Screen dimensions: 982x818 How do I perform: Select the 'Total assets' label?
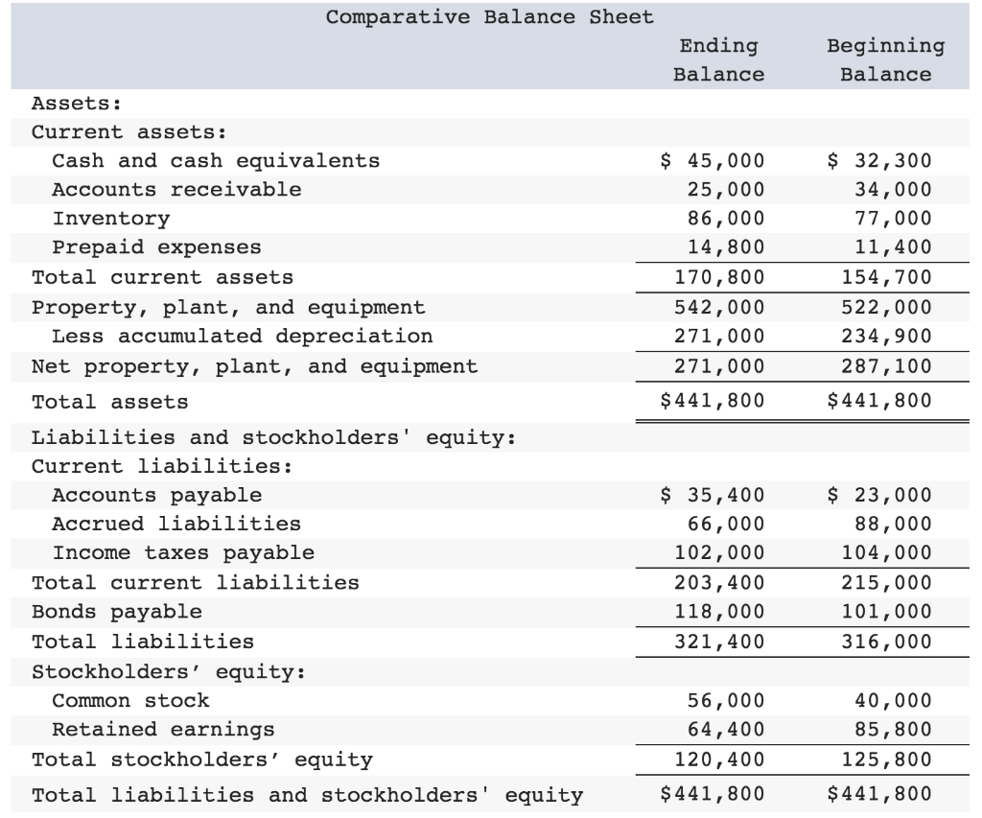110,402
